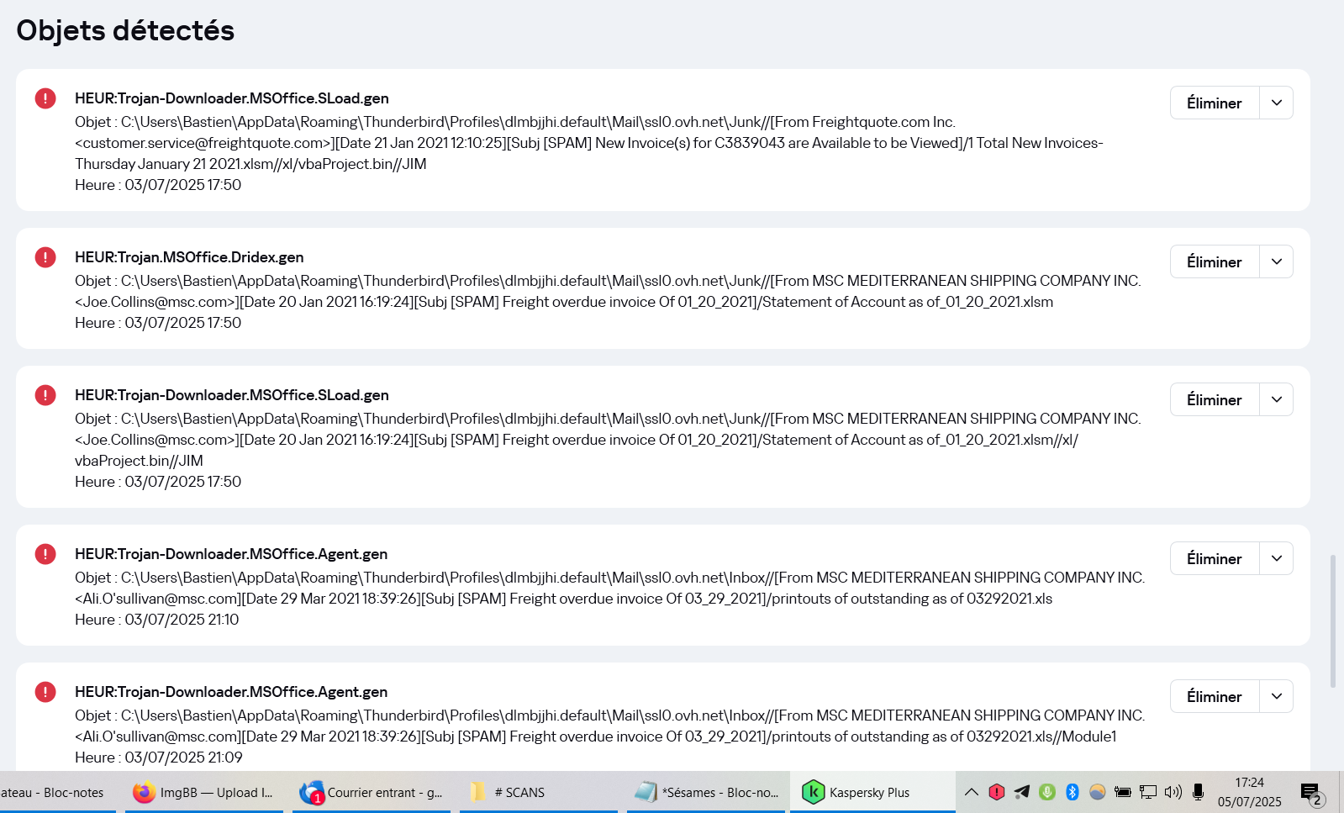The height and width of the screenshot is (813, 1344).
Task: Switch to the *Sésames Bloc-notes taskbar window
Action: point(706,792)
